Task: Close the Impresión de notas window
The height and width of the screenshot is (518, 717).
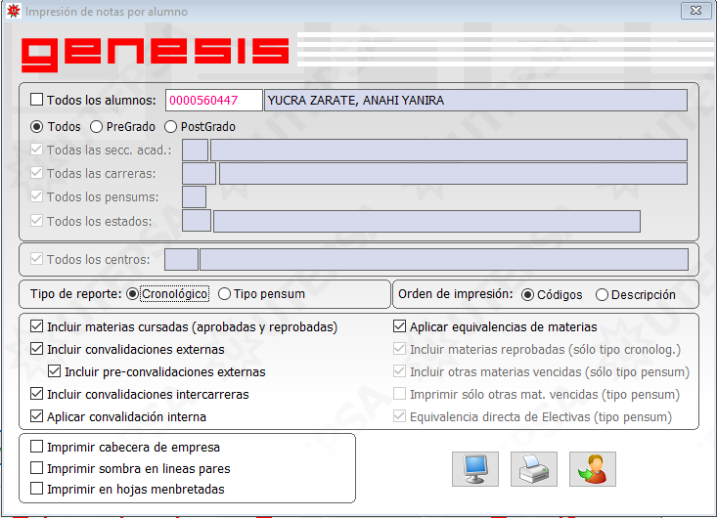Action: tap(695, 10)
